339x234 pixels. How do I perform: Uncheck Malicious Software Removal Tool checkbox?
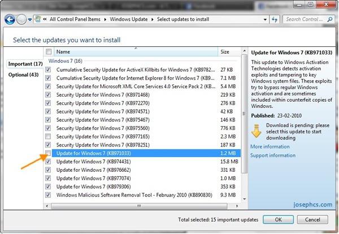[48, 195]
